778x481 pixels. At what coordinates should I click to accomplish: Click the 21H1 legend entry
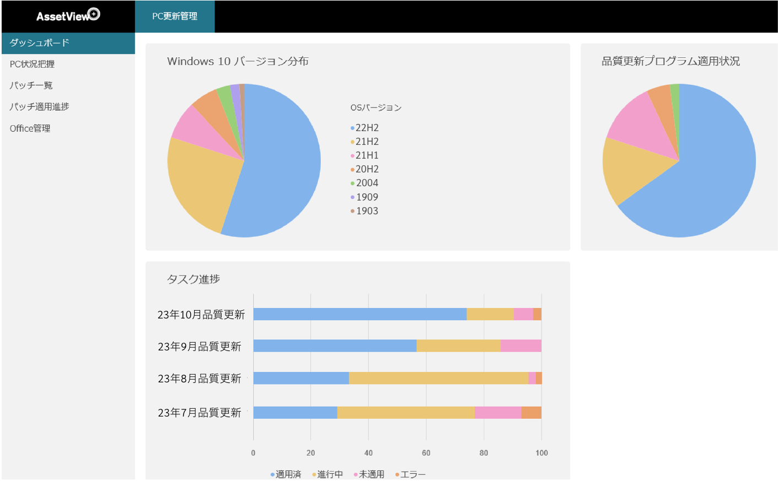[365, 155]
